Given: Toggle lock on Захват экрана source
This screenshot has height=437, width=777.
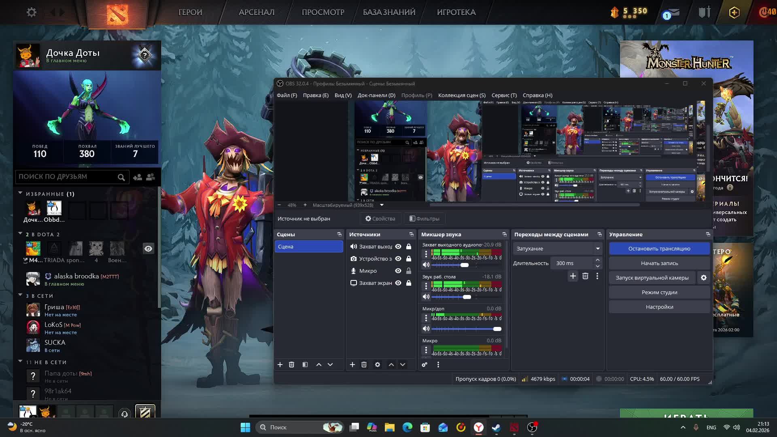Looking at the screenshot, I should [409, 283].
